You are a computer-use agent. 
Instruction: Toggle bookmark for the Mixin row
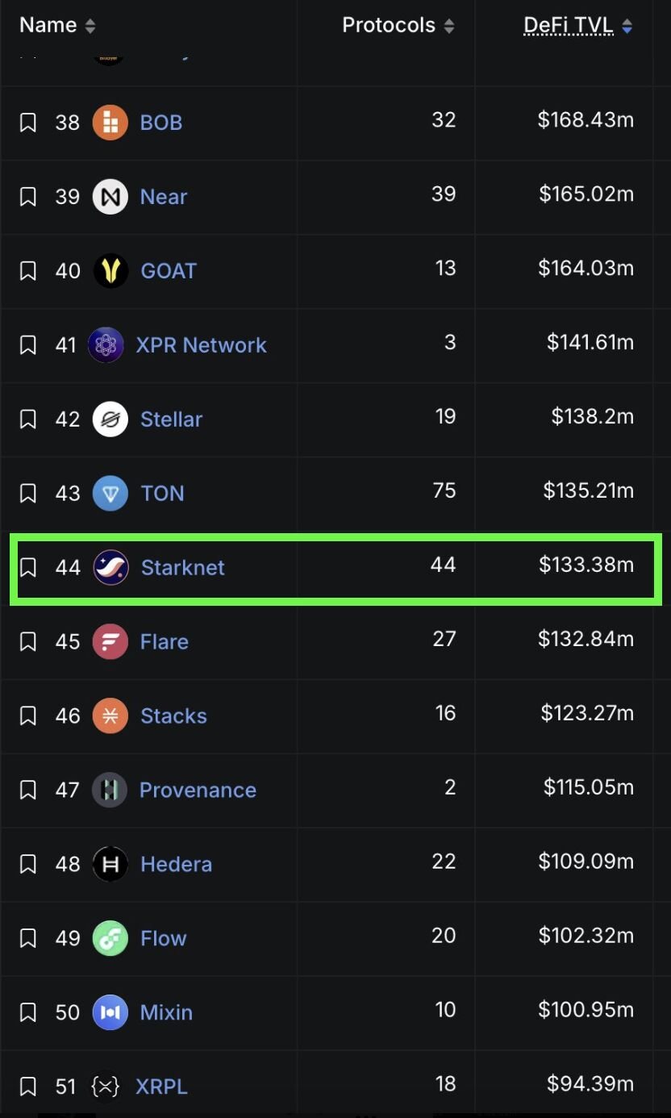(28, 1013)
